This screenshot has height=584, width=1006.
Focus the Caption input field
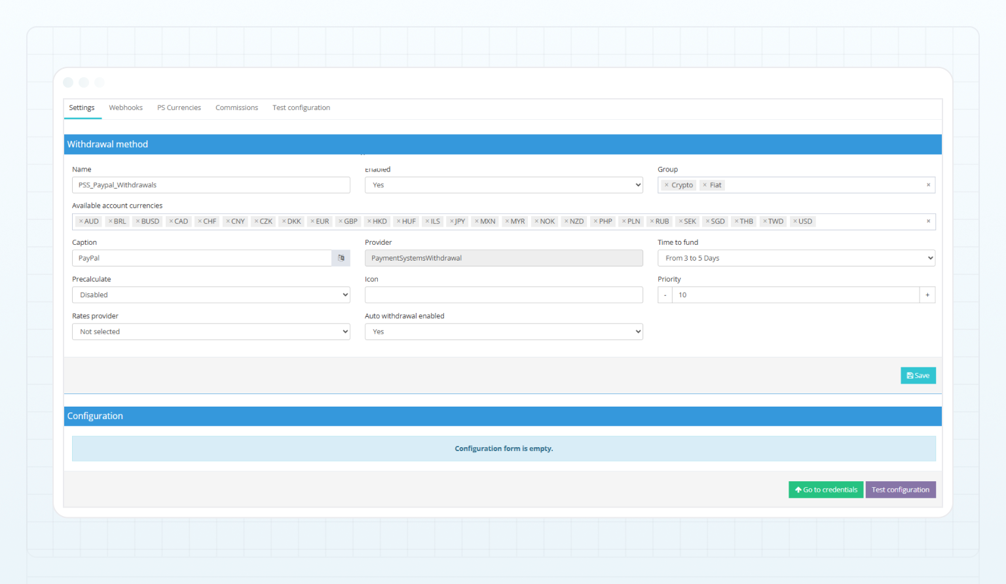point(202,258)
